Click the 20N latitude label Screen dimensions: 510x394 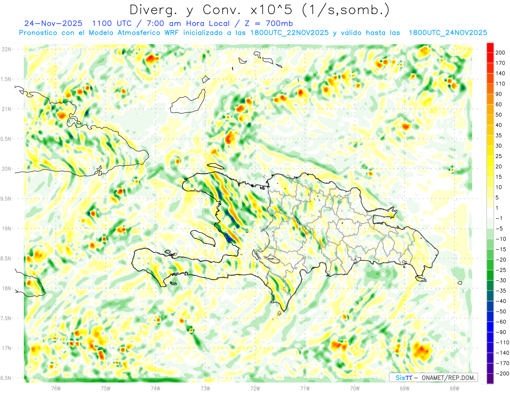[6, 169]
